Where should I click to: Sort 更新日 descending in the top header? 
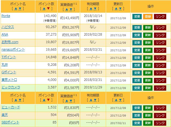click(120, 9)
